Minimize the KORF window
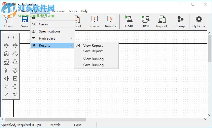 181,4
